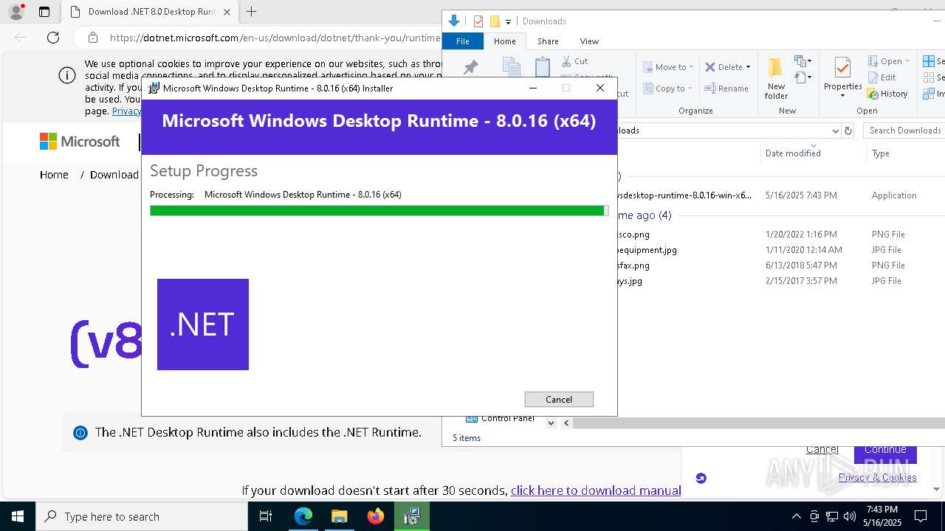Refresh the Downloads folder view
Screen dimensions: 945x531
point(848,131)
